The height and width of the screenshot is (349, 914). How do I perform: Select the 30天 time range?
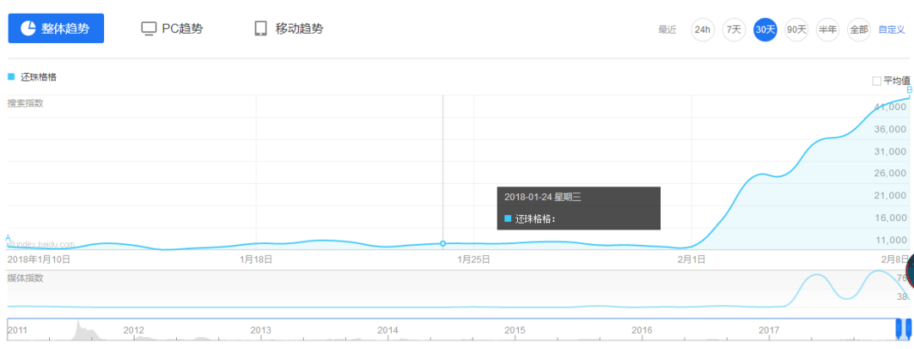click(765, 29)
